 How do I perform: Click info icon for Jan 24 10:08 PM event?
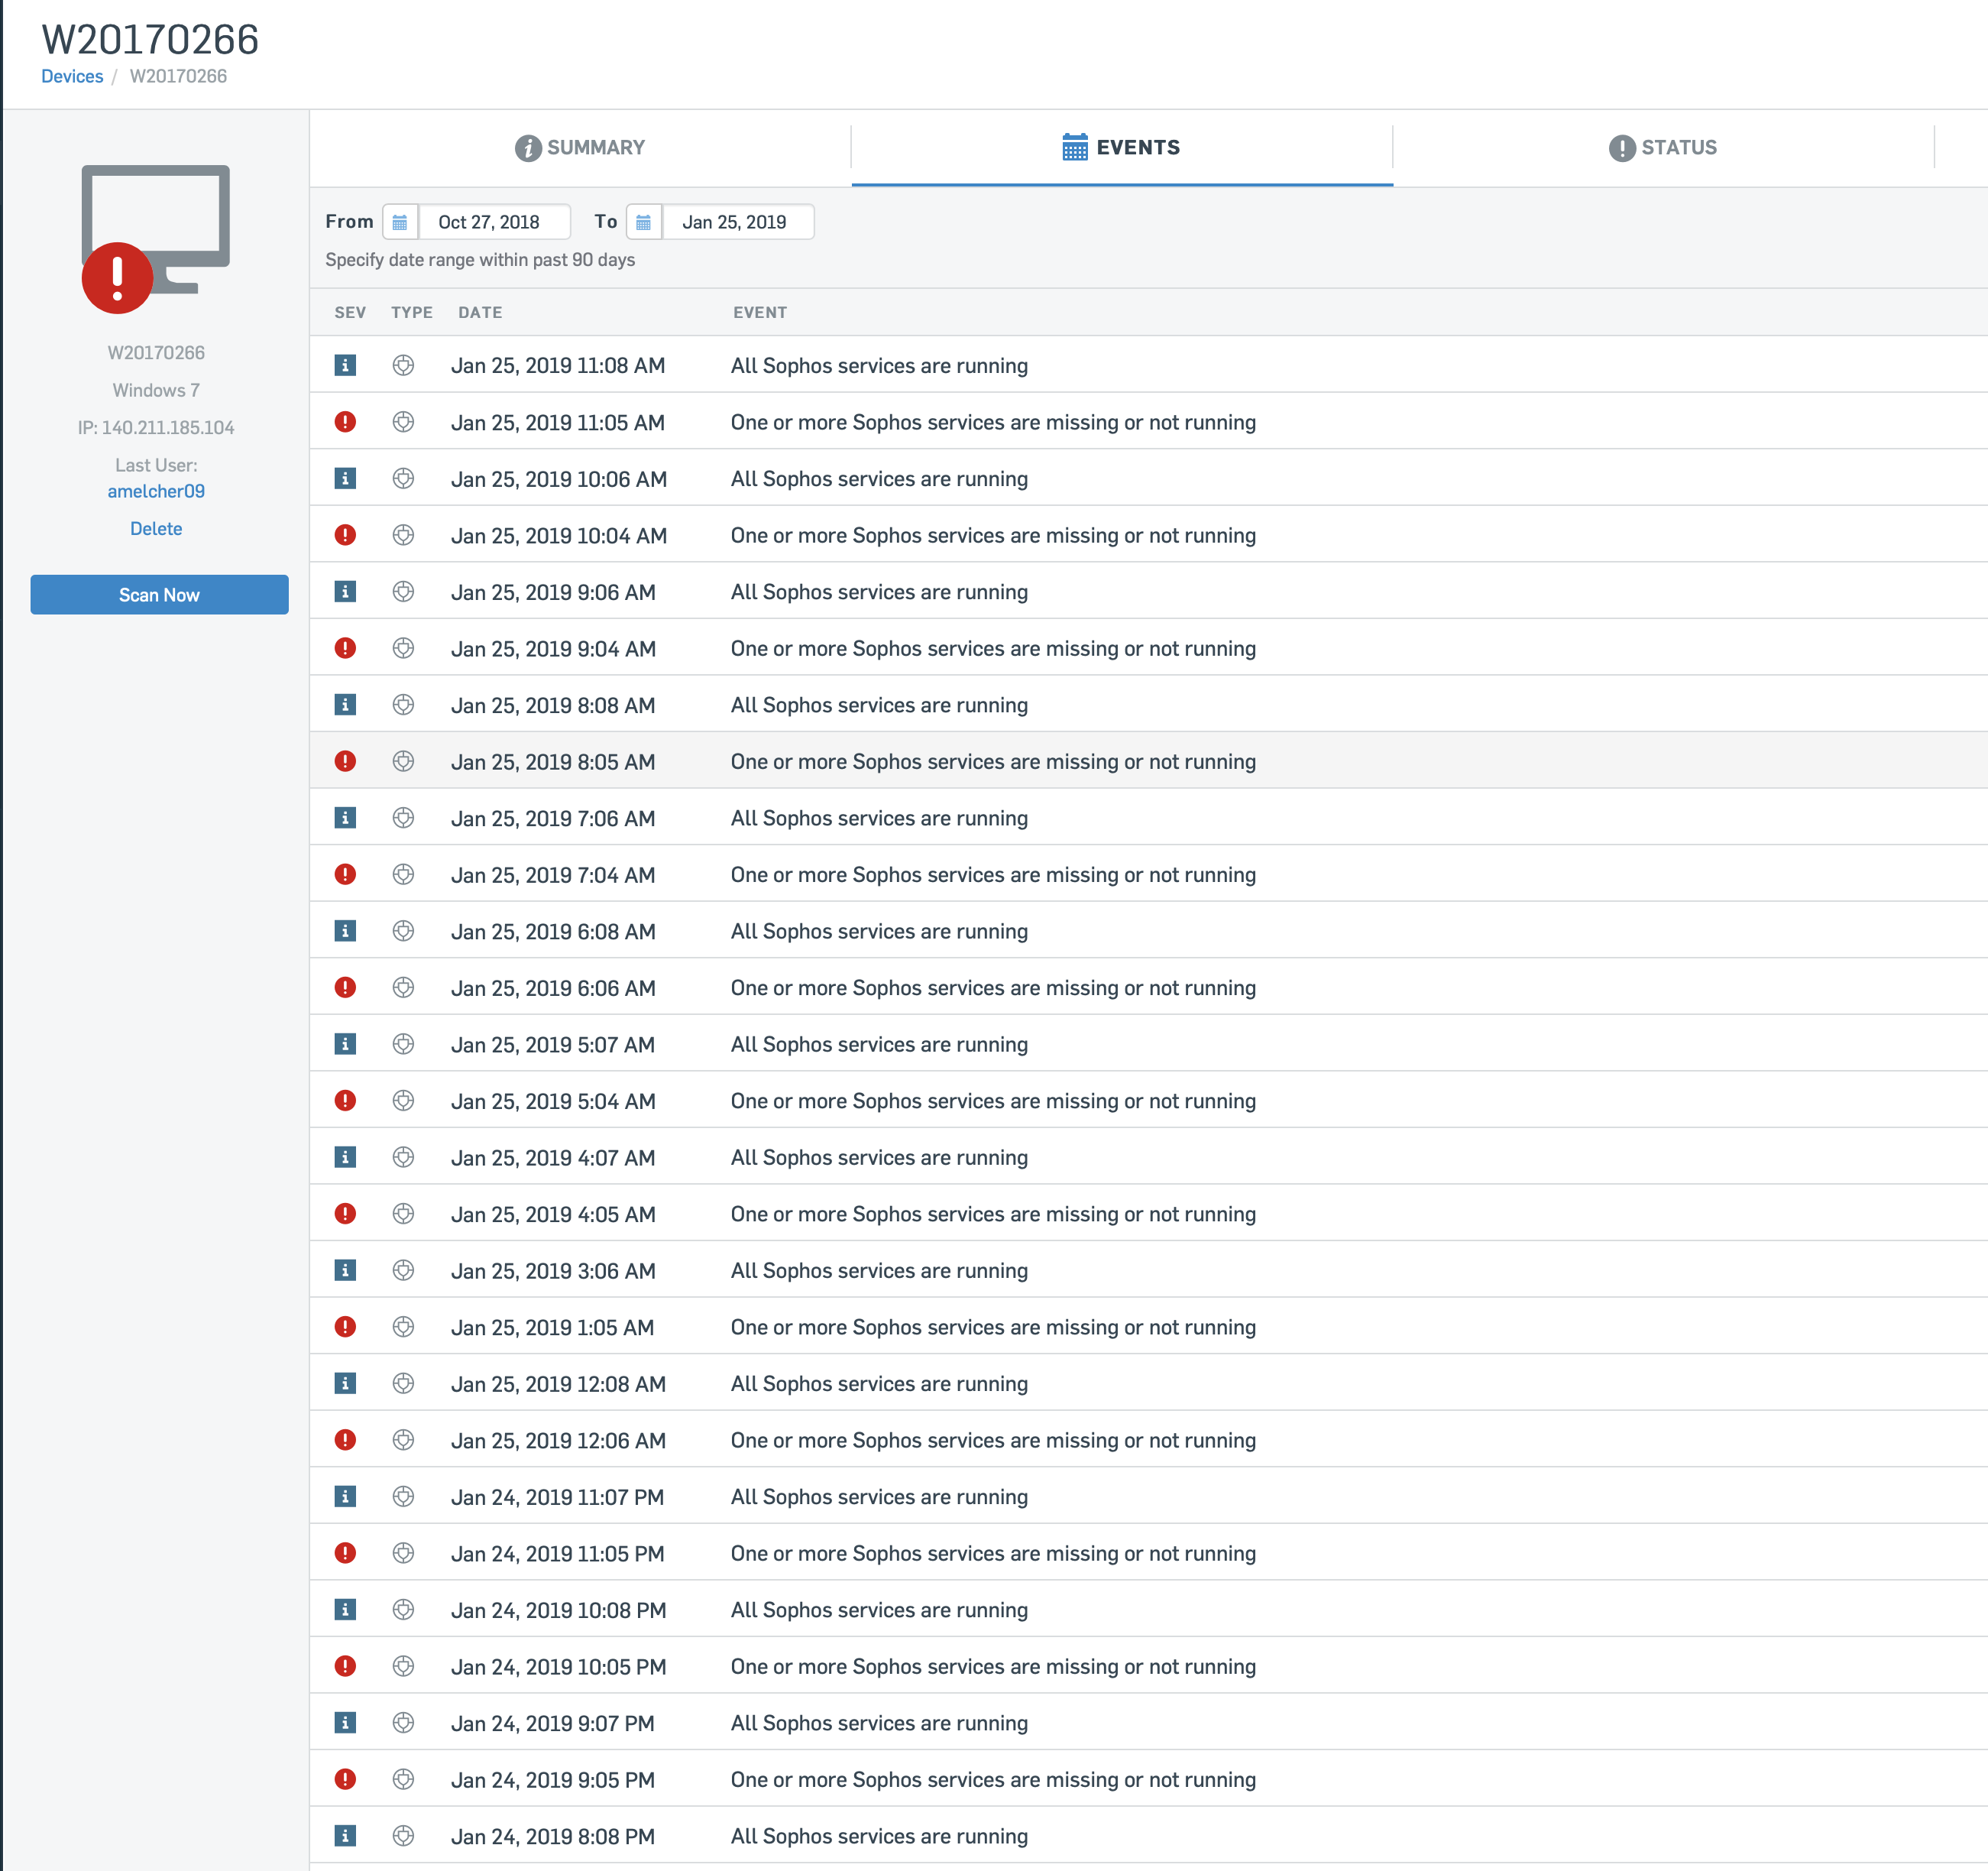[x=345, y=1609]
